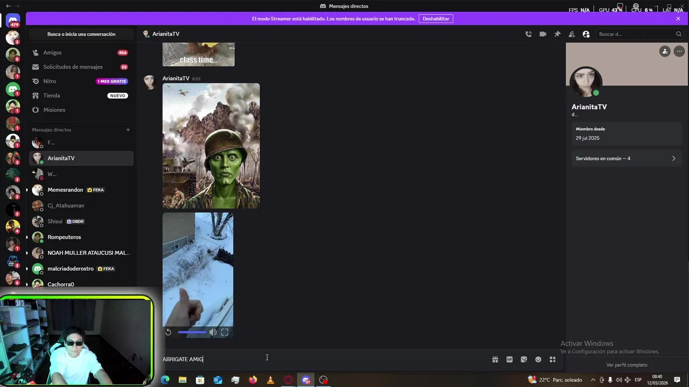689x387 pixels.
Task: Open the Windows notification center
Action: tap(677, 380)
